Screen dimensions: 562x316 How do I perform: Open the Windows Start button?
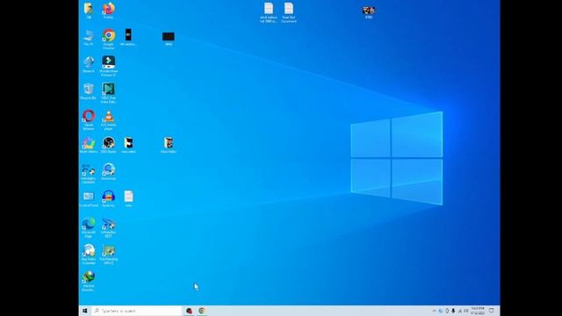[x=85, y=311]
